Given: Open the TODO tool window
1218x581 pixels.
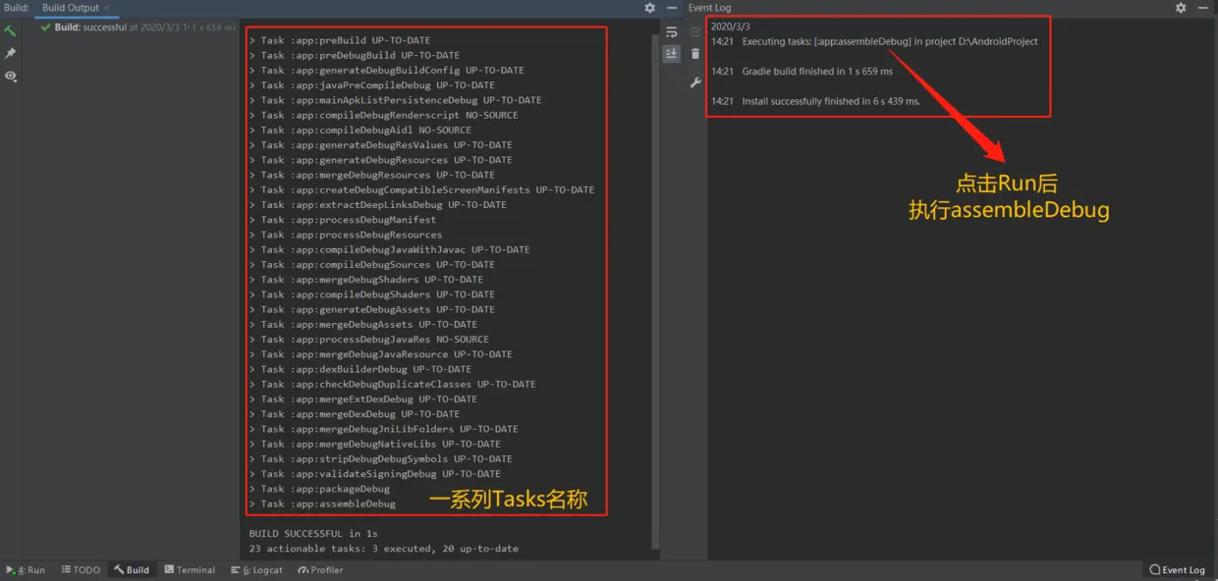Looking at the screenshot, I should click(81, 569).
